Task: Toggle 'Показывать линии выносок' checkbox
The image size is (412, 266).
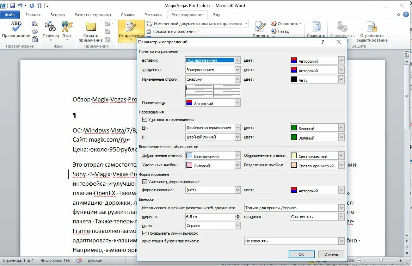Action: 144,233
